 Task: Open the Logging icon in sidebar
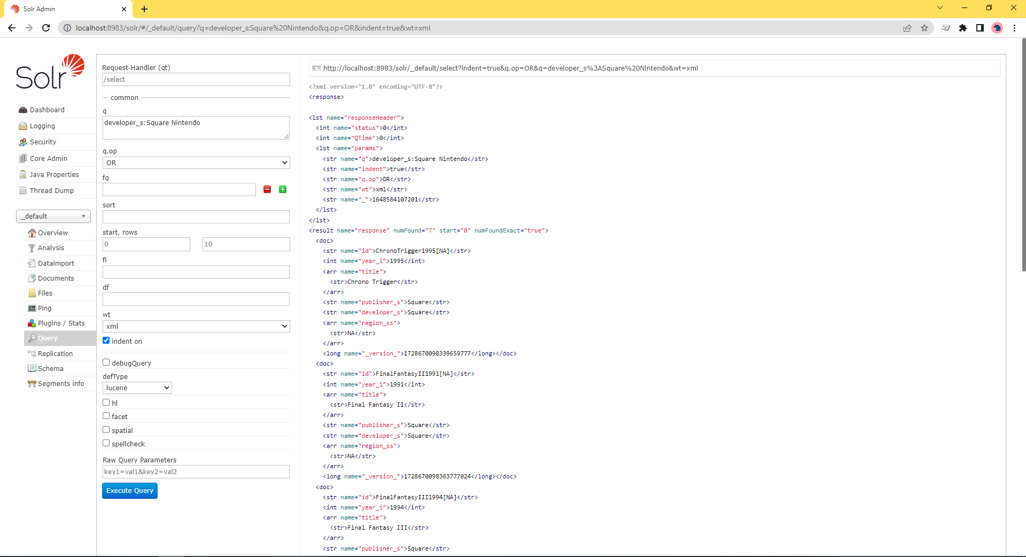pos(23,126)
